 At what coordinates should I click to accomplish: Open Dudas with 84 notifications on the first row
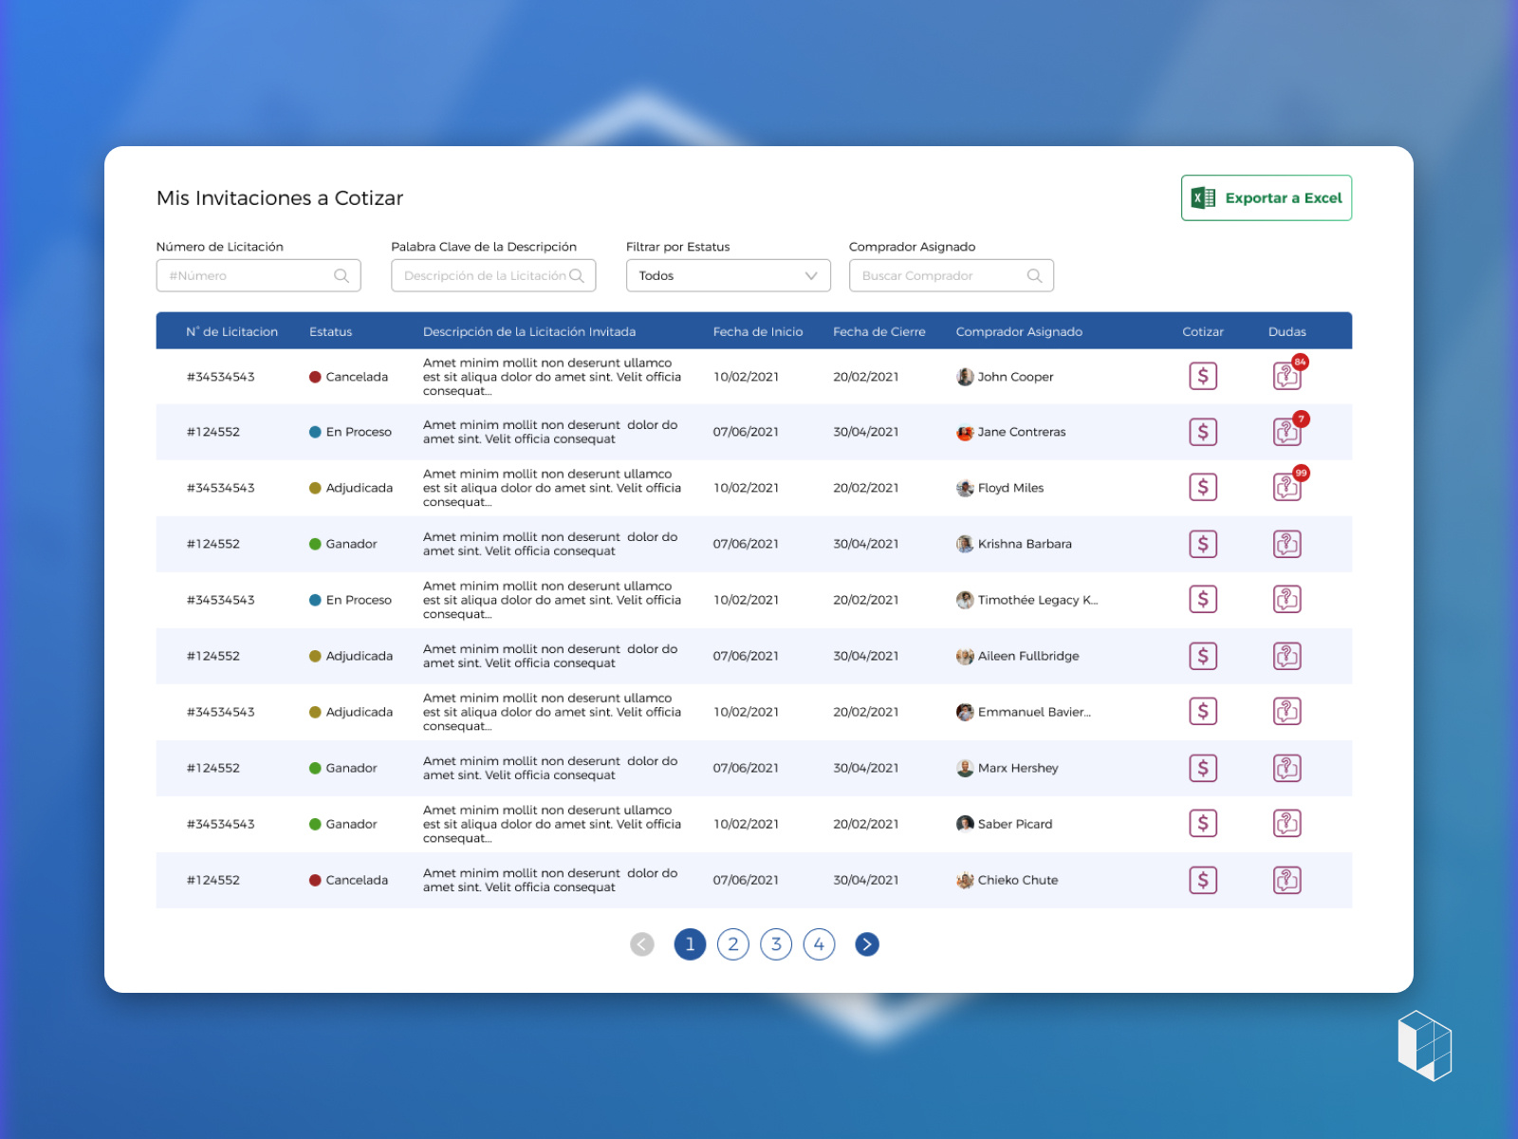click(x=1287, y=375)
